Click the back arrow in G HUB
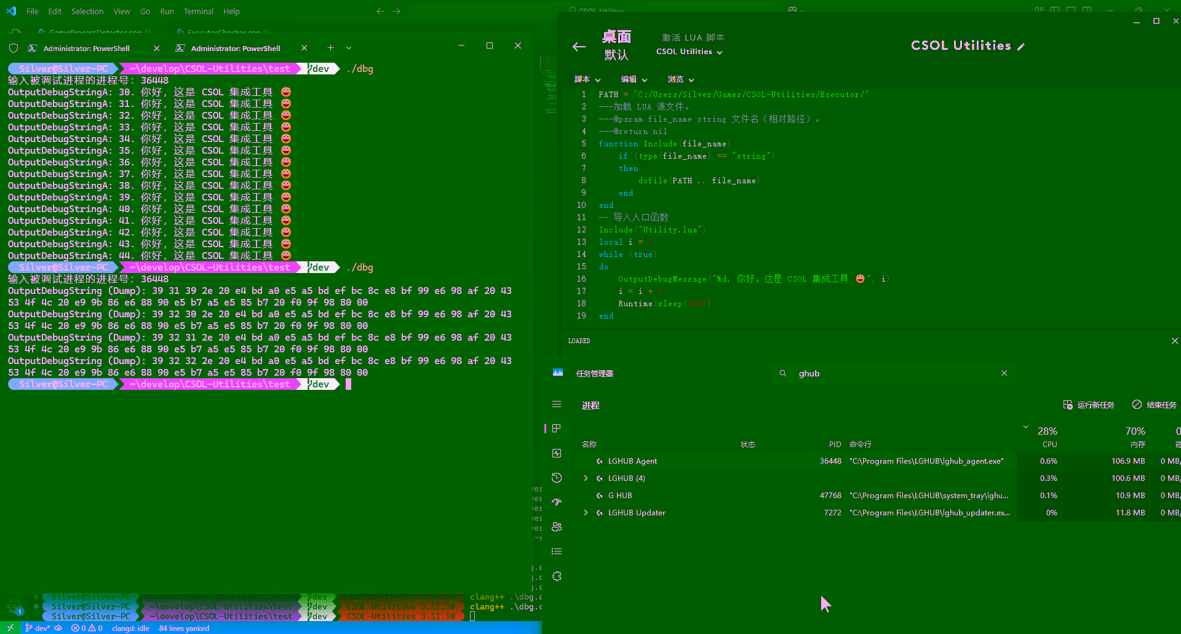Viewport: 1181px width, 634px height. point(579,47)
